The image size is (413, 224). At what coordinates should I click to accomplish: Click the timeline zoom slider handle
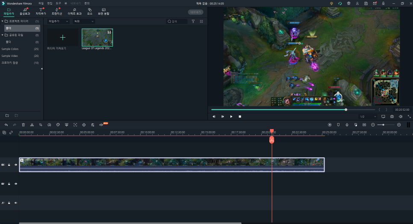coord(383,125)
